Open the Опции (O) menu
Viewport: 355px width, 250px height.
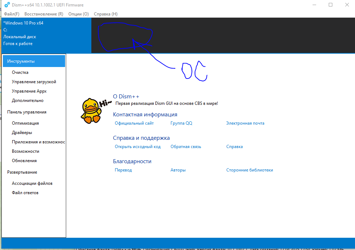(78, 14)
